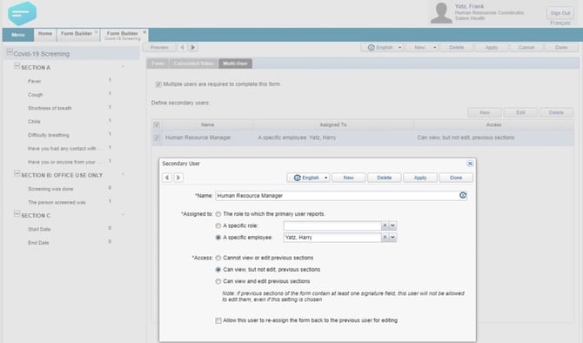Click Done in Secondary User dialog
The width and height of the screenshot is (583, 343).
click(456, 178)
